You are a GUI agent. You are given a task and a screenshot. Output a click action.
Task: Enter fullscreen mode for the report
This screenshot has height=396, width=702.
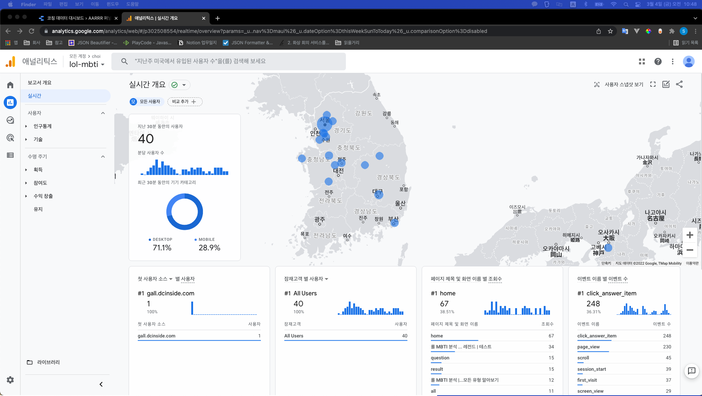[x=653, y=84]
